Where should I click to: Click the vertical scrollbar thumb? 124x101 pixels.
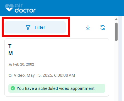[116, 32]
